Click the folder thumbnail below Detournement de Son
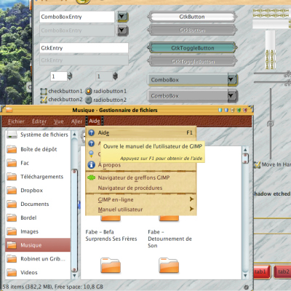 point(169,266)
